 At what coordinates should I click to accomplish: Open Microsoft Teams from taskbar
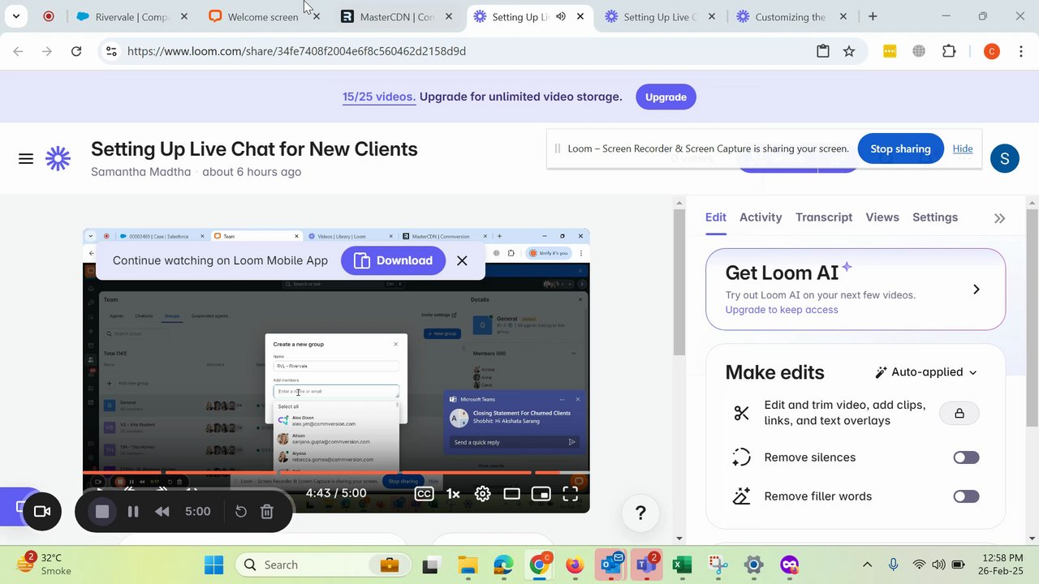647,565
